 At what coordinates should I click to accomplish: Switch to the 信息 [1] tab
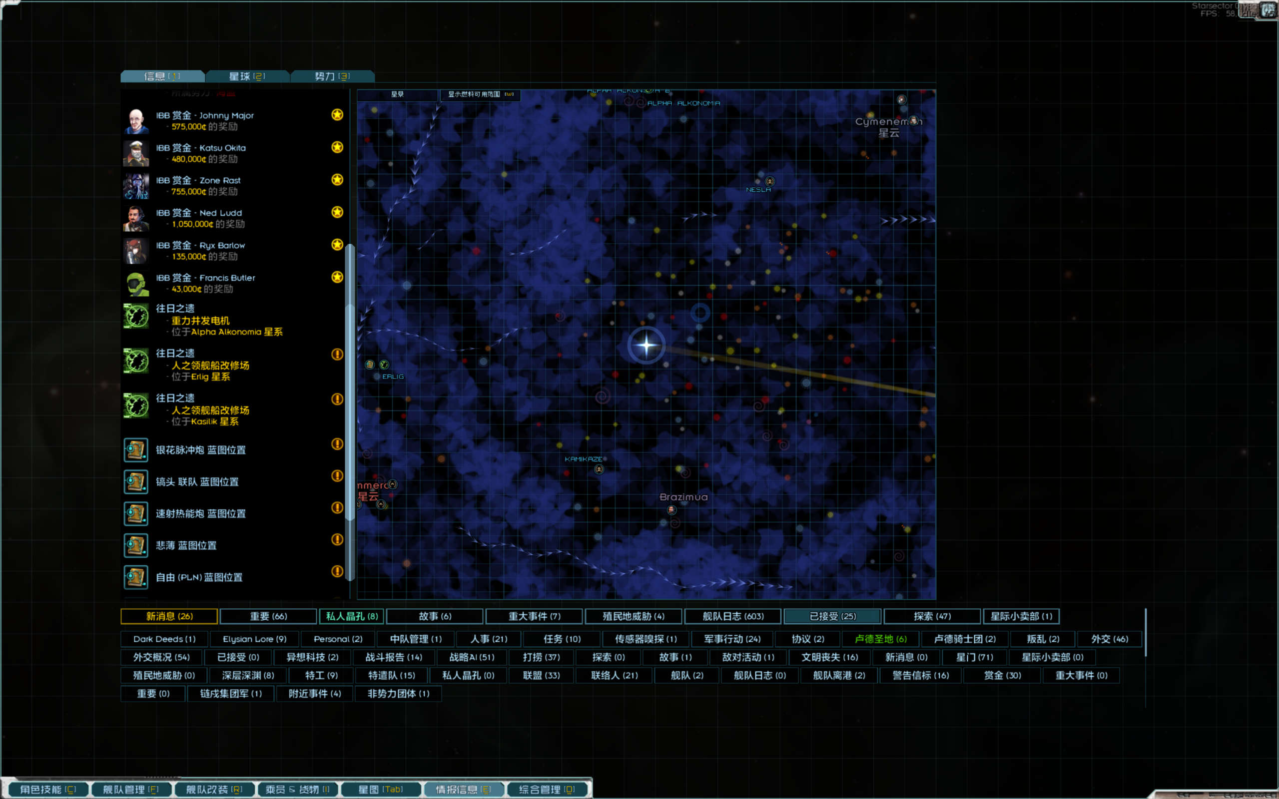(162, 76)
